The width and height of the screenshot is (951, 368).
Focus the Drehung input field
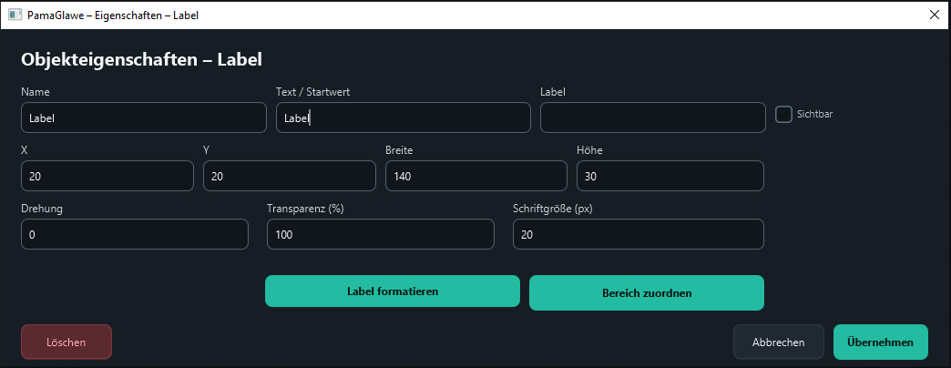coord(135,234)
